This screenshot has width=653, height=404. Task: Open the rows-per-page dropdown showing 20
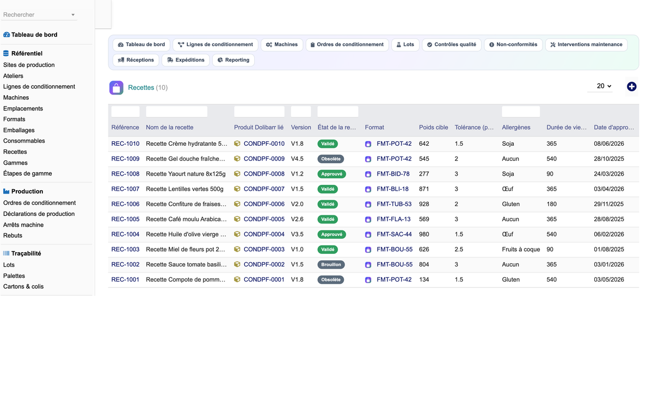point(600,86)
